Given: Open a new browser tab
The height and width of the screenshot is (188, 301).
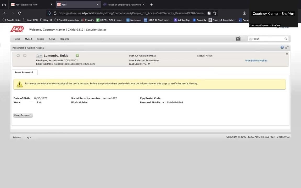Looking at the screenshot, I should pyautogui.click(x=152, y=5).
